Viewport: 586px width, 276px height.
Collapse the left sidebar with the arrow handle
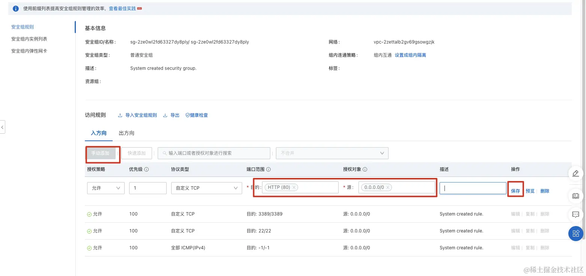click(2, 127)
